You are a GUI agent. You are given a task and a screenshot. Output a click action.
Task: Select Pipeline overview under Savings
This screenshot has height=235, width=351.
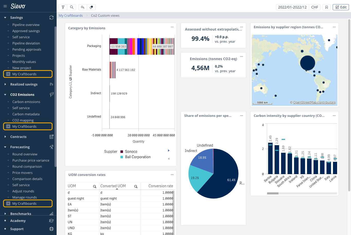[x=26, y=25]
